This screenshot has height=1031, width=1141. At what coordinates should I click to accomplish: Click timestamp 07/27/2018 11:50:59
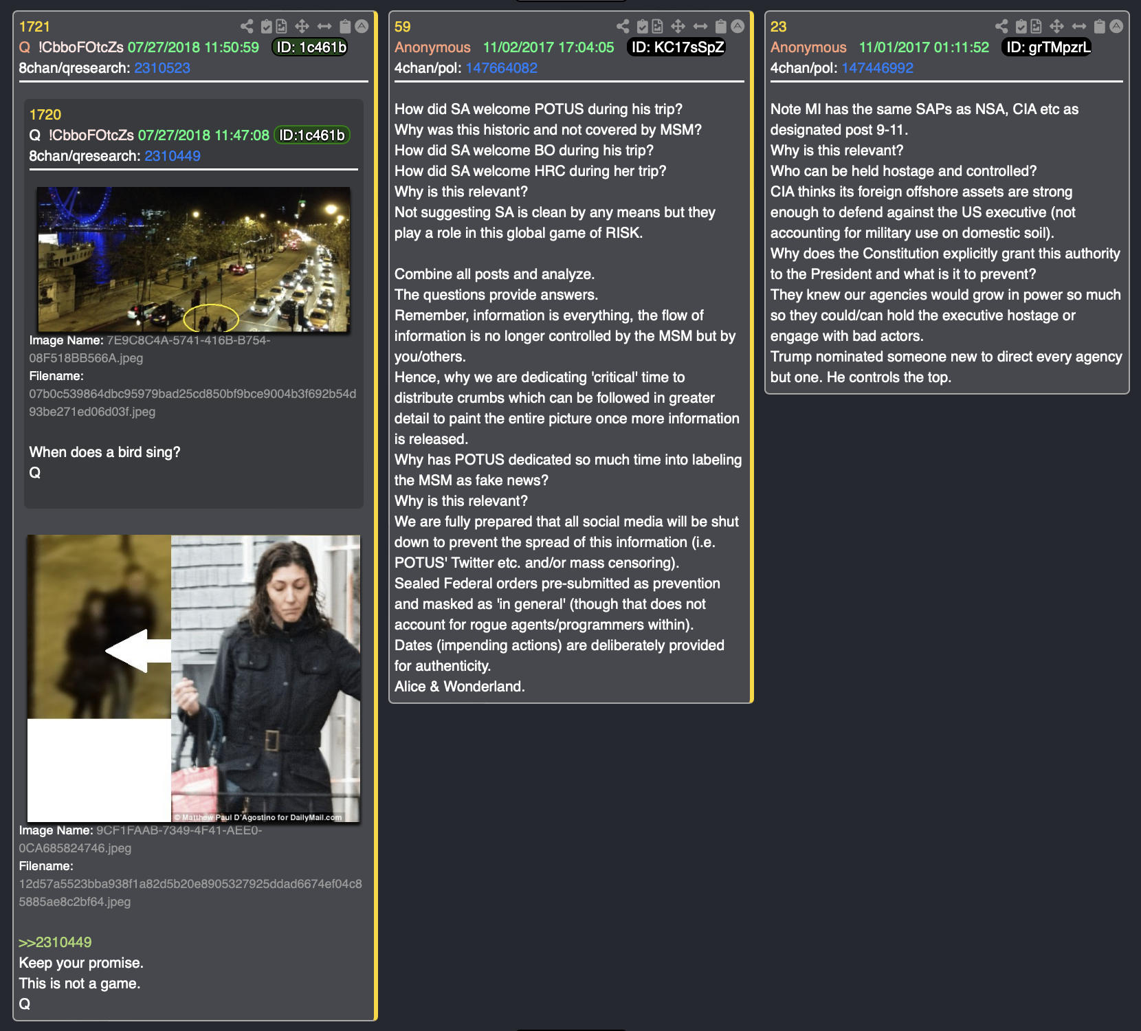(193, 47)
